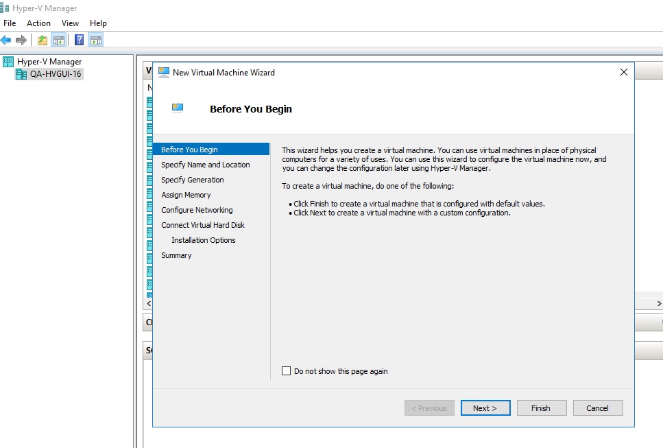This screenshot has width=663, height=448.
Task: Open the Help menu
Action: point(98,23)
